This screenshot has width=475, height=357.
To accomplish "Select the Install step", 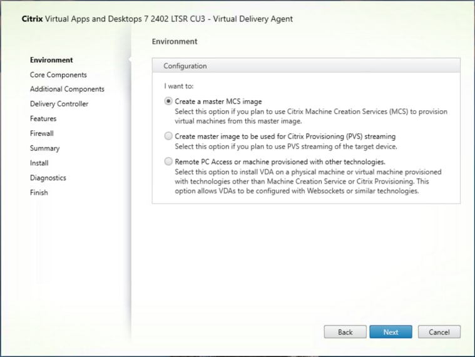I will [39, 163].
